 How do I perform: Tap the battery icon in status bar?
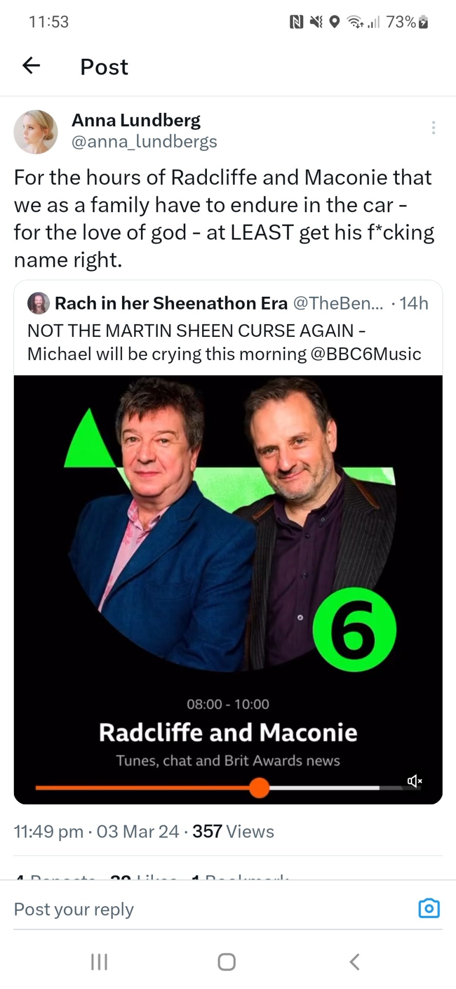pyautogui.click(x=423, y=22)
